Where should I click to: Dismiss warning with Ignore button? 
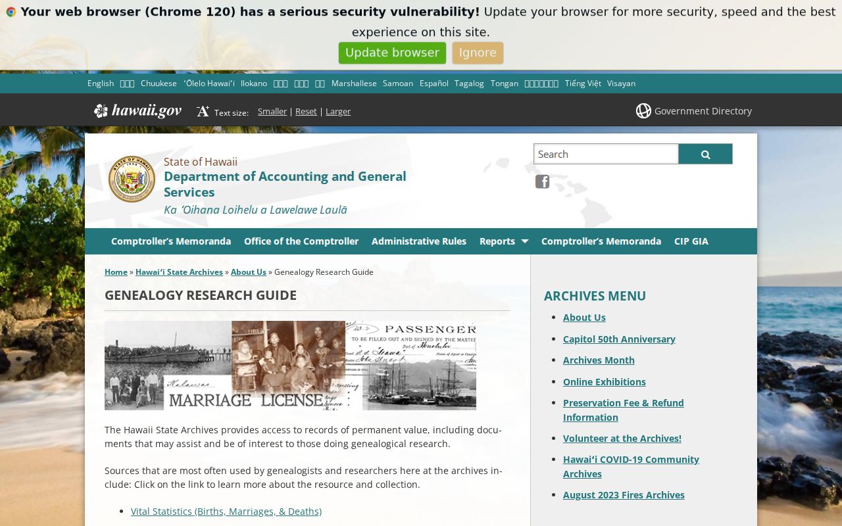pos(478,53)
